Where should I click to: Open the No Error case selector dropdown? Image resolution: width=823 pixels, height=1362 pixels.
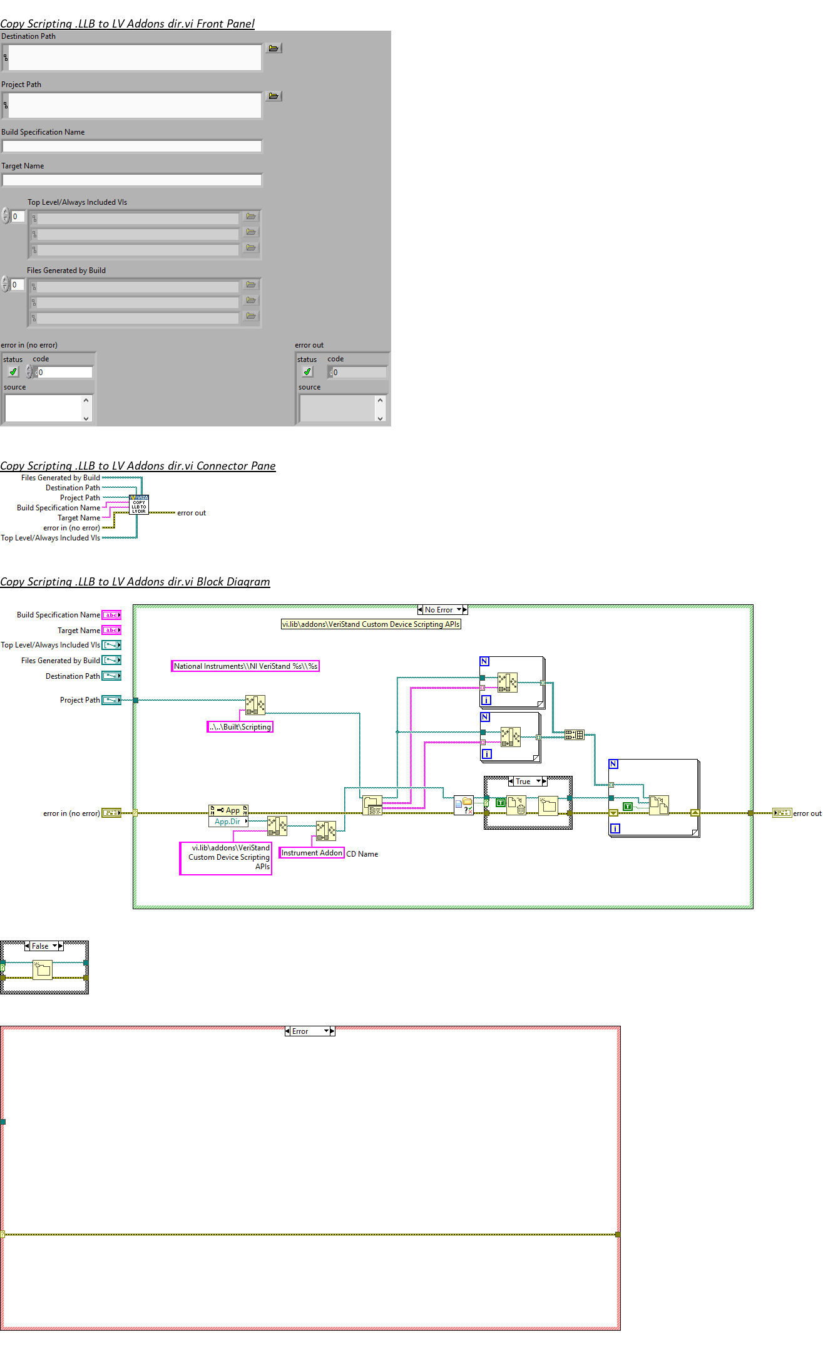pyautogui.click(x=459, y=609)
